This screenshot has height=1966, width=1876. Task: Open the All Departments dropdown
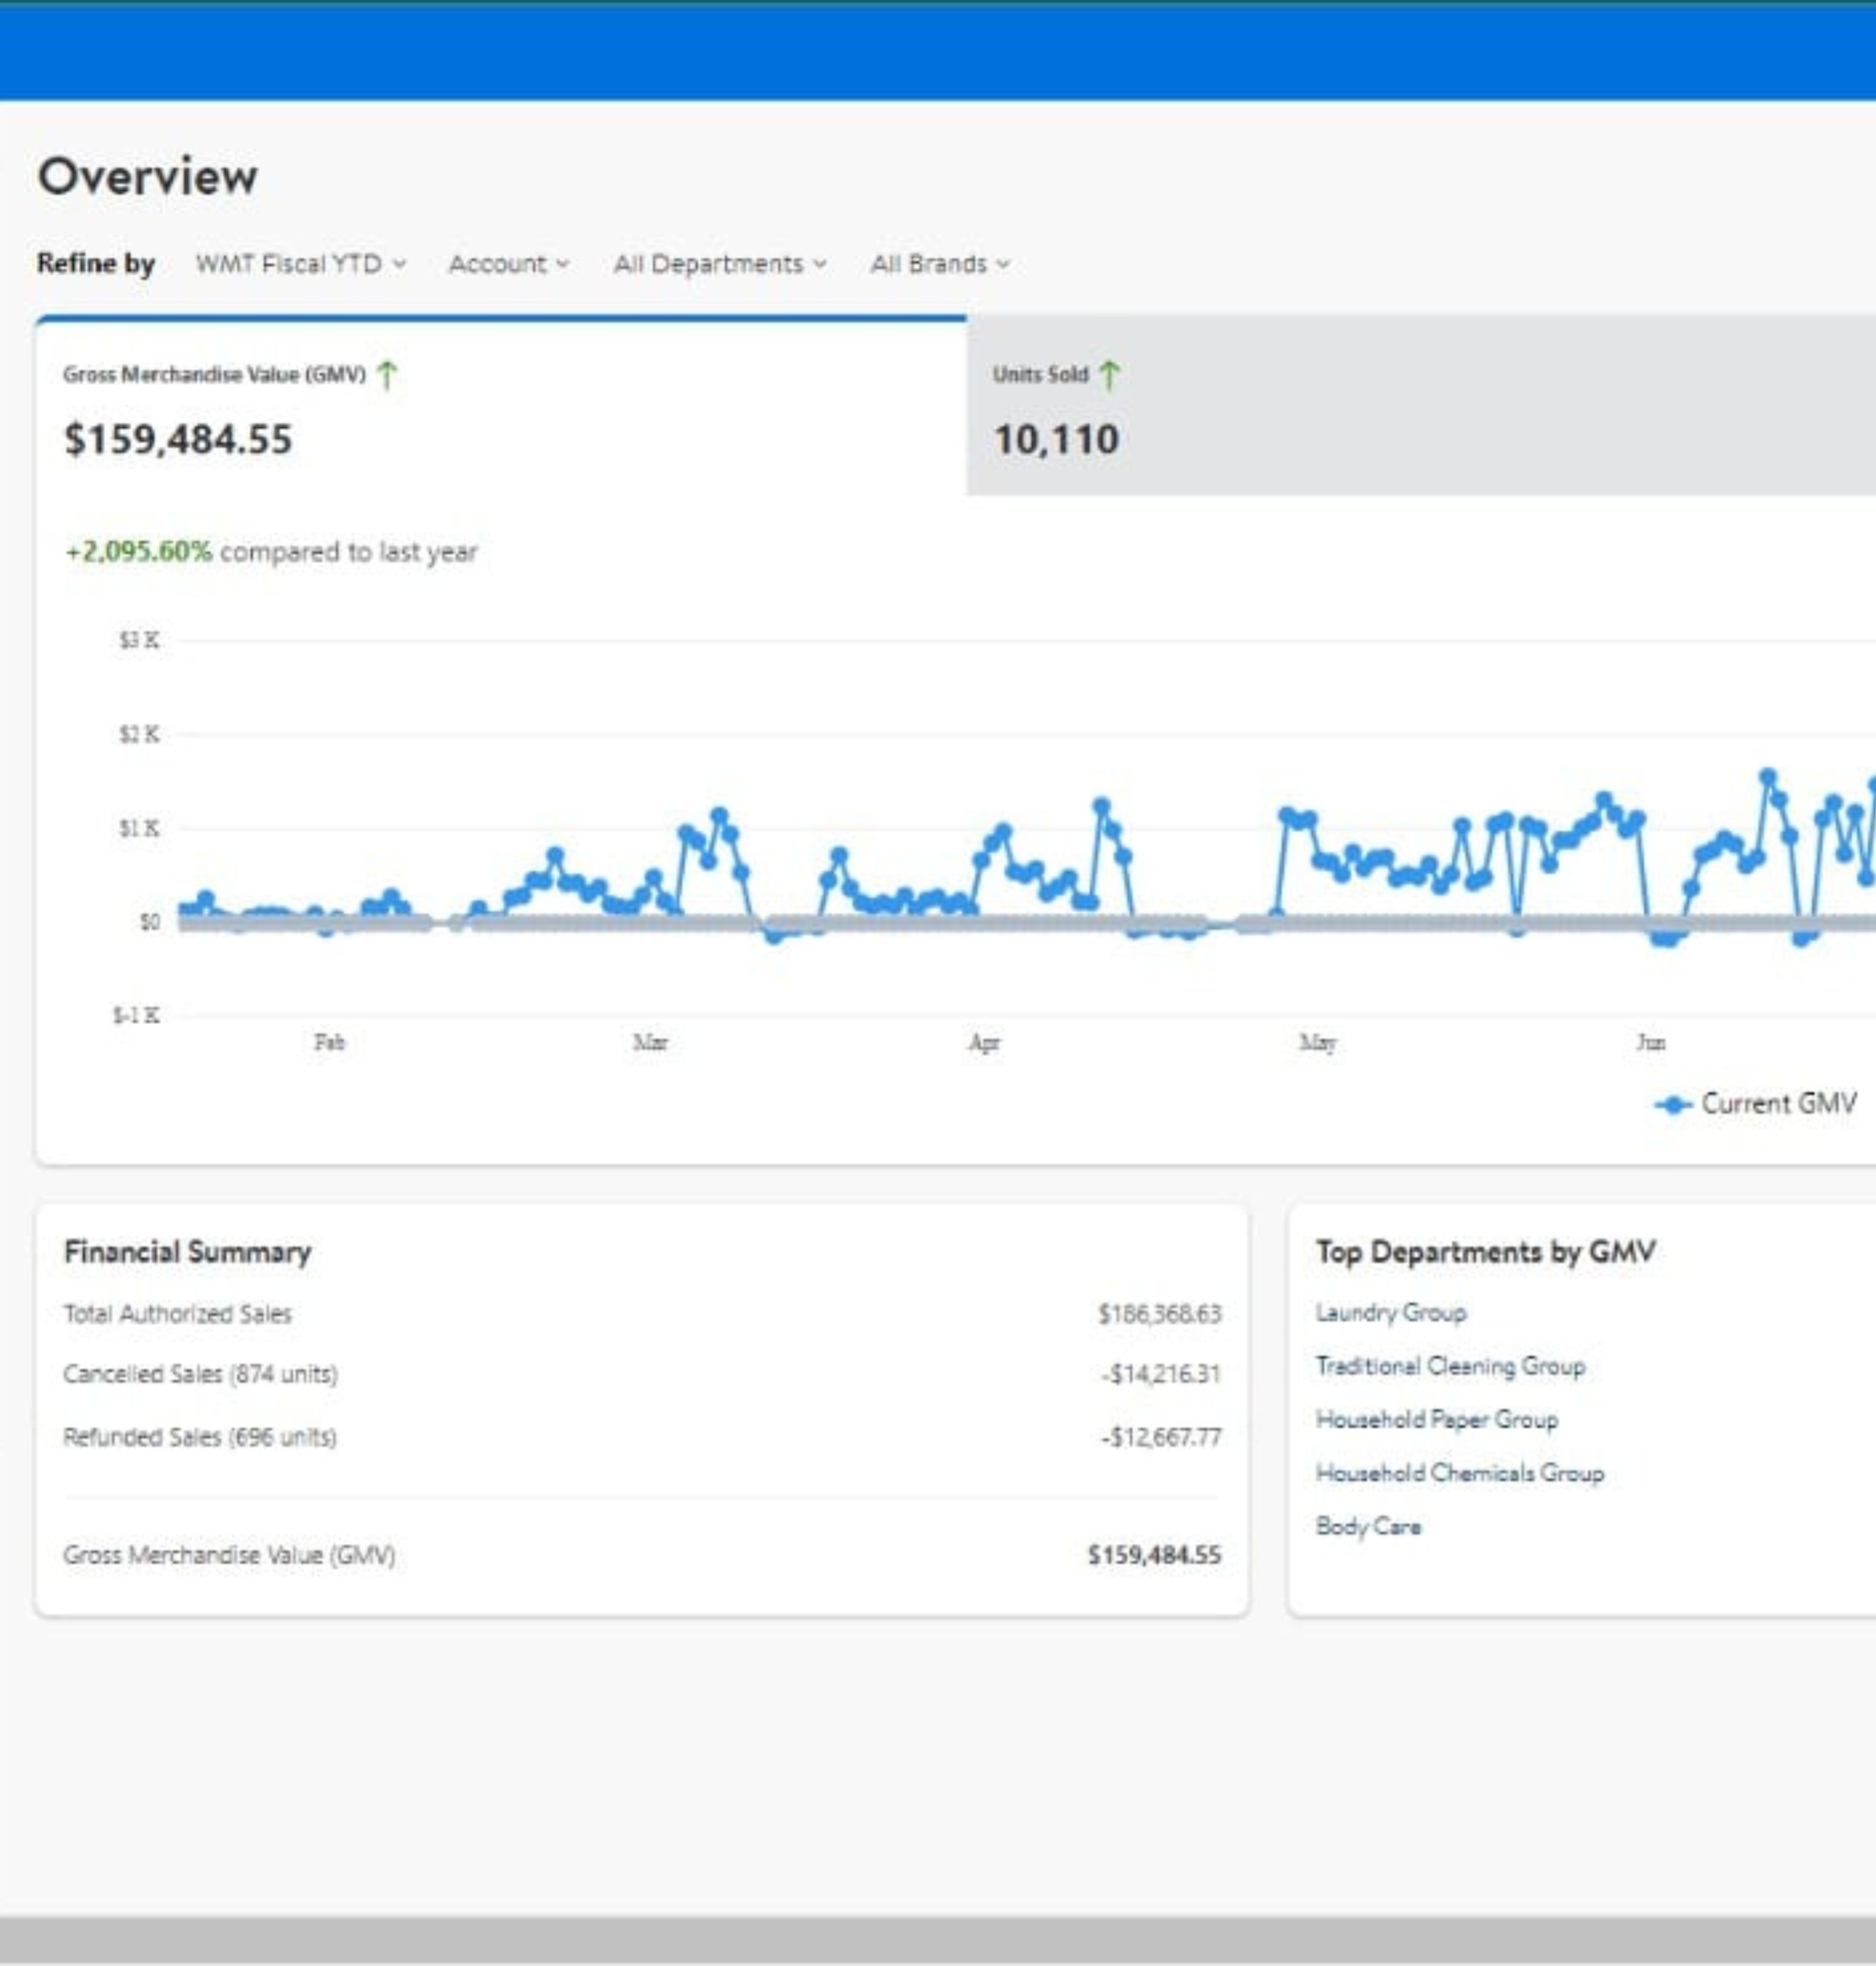point(719,264)
